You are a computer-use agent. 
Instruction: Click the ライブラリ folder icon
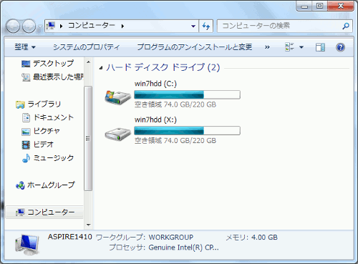pos(20,104)
